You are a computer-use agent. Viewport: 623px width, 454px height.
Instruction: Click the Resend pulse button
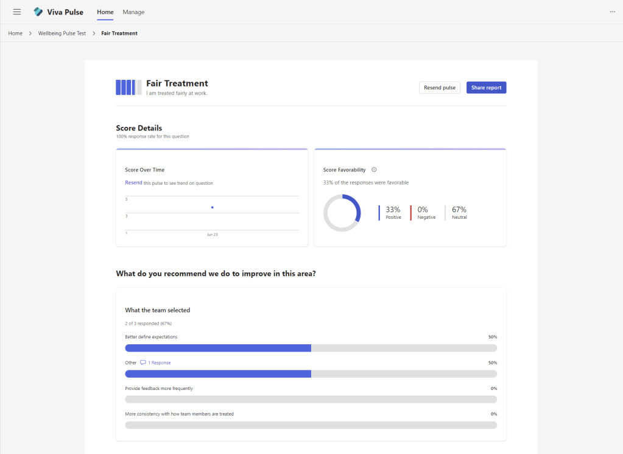pyautogui.click(x=439, y=87)
